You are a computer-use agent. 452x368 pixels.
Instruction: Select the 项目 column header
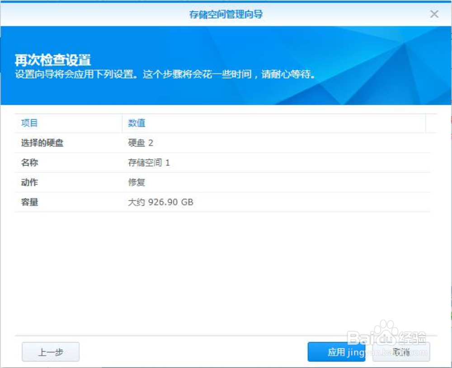(x=68, y=123)
